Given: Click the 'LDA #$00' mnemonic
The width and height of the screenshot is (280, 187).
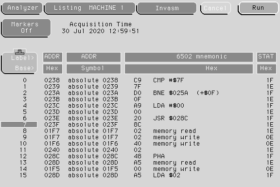Looking at the screenshot, I should coord(168,106).
